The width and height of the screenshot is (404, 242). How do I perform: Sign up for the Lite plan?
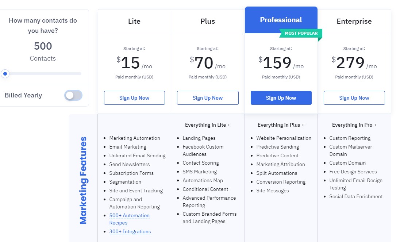[134, 98]
